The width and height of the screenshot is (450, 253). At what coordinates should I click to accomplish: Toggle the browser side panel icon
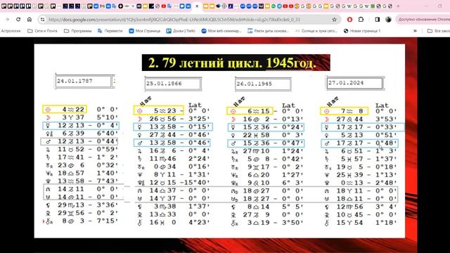(x=377, y=20)
